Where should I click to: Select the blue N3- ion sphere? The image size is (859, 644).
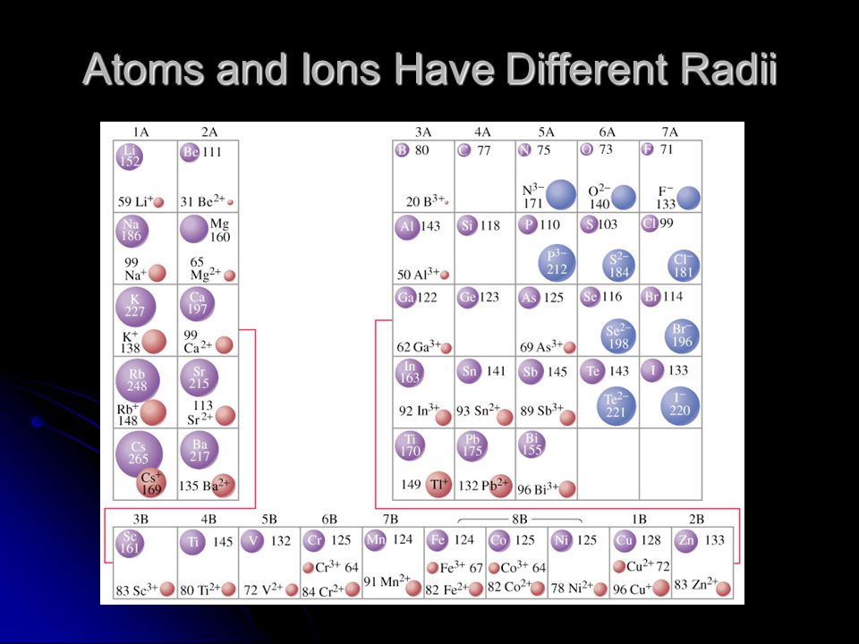pyautogui.click(x=561, y=195)
